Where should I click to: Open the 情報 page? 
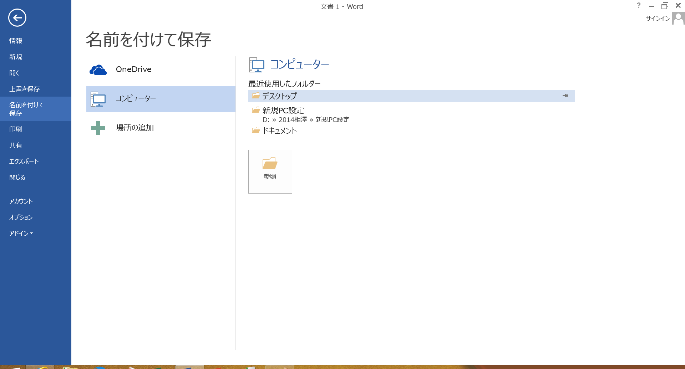tap(36, 41)
